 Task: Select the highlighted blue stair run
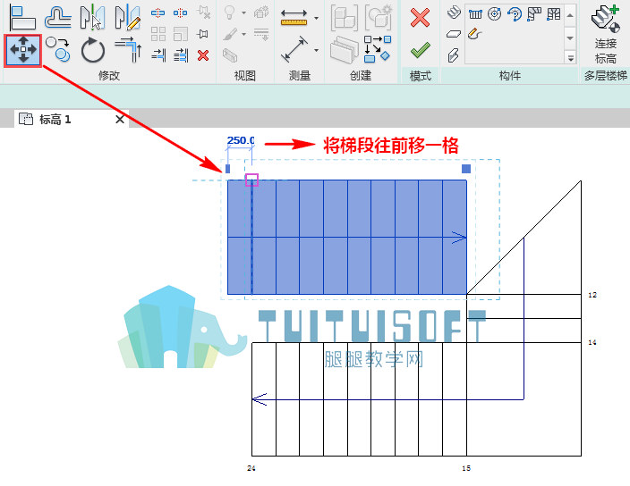(x=347, y=237)
